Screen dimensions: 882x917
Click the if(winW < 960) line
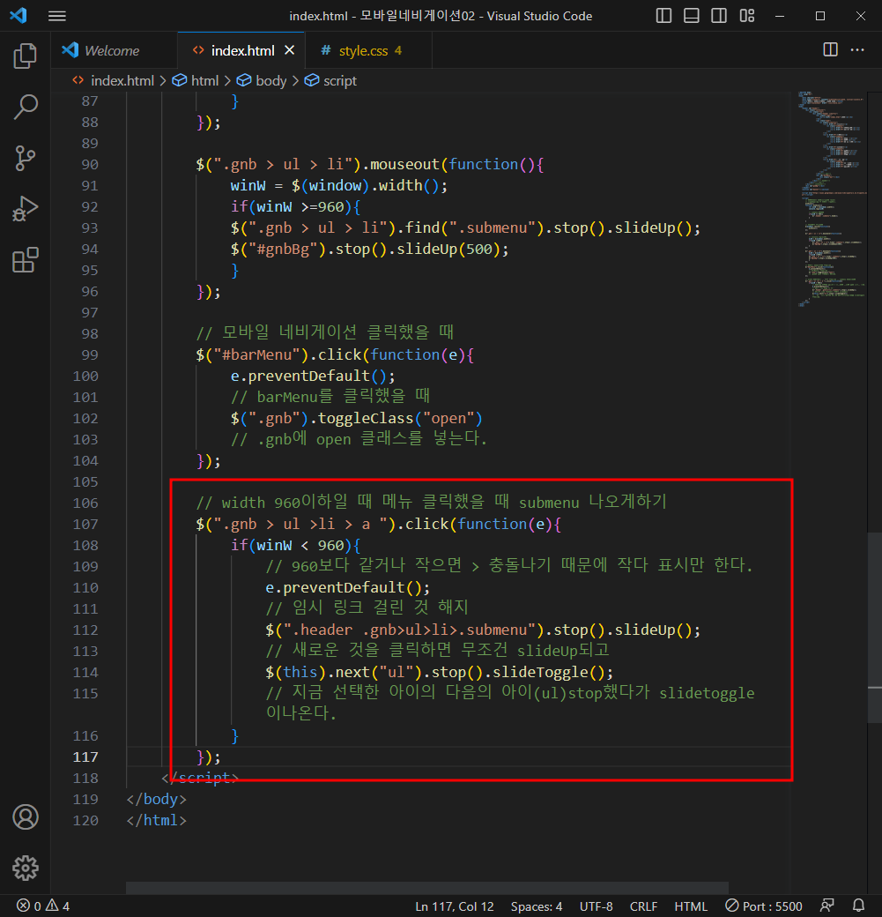point(295,545)
